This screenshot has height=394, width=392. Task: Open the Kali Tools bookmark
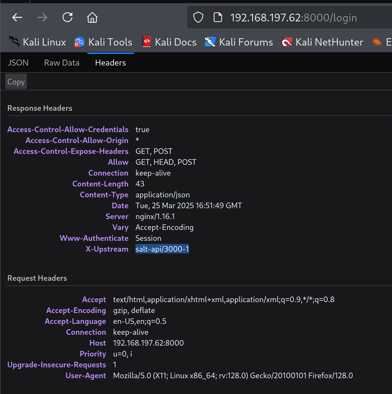point(103,42)
